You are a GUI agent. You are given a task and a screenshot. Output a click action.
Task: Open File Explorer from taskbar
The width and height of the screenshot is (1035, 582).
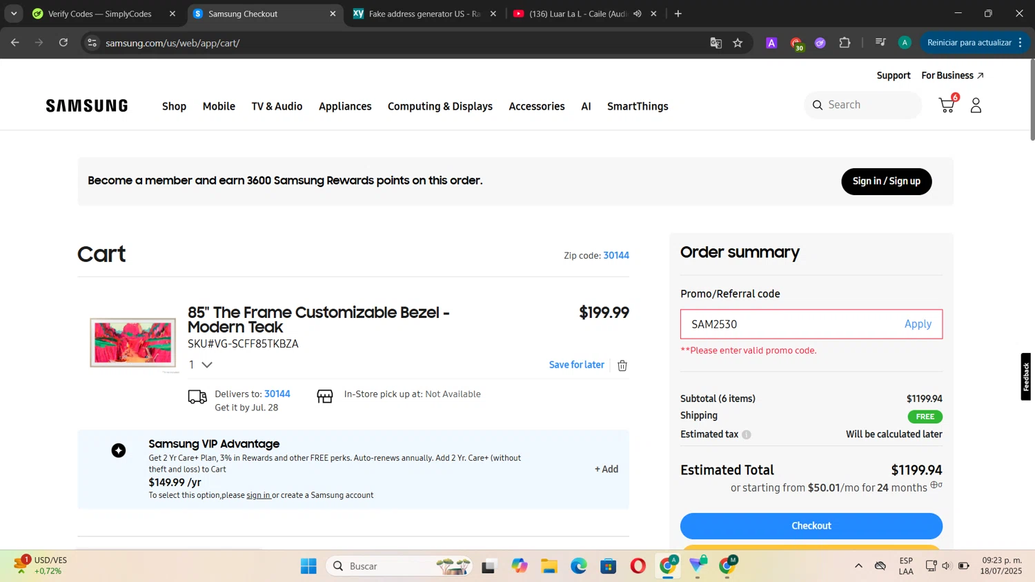tap(549, 566)
